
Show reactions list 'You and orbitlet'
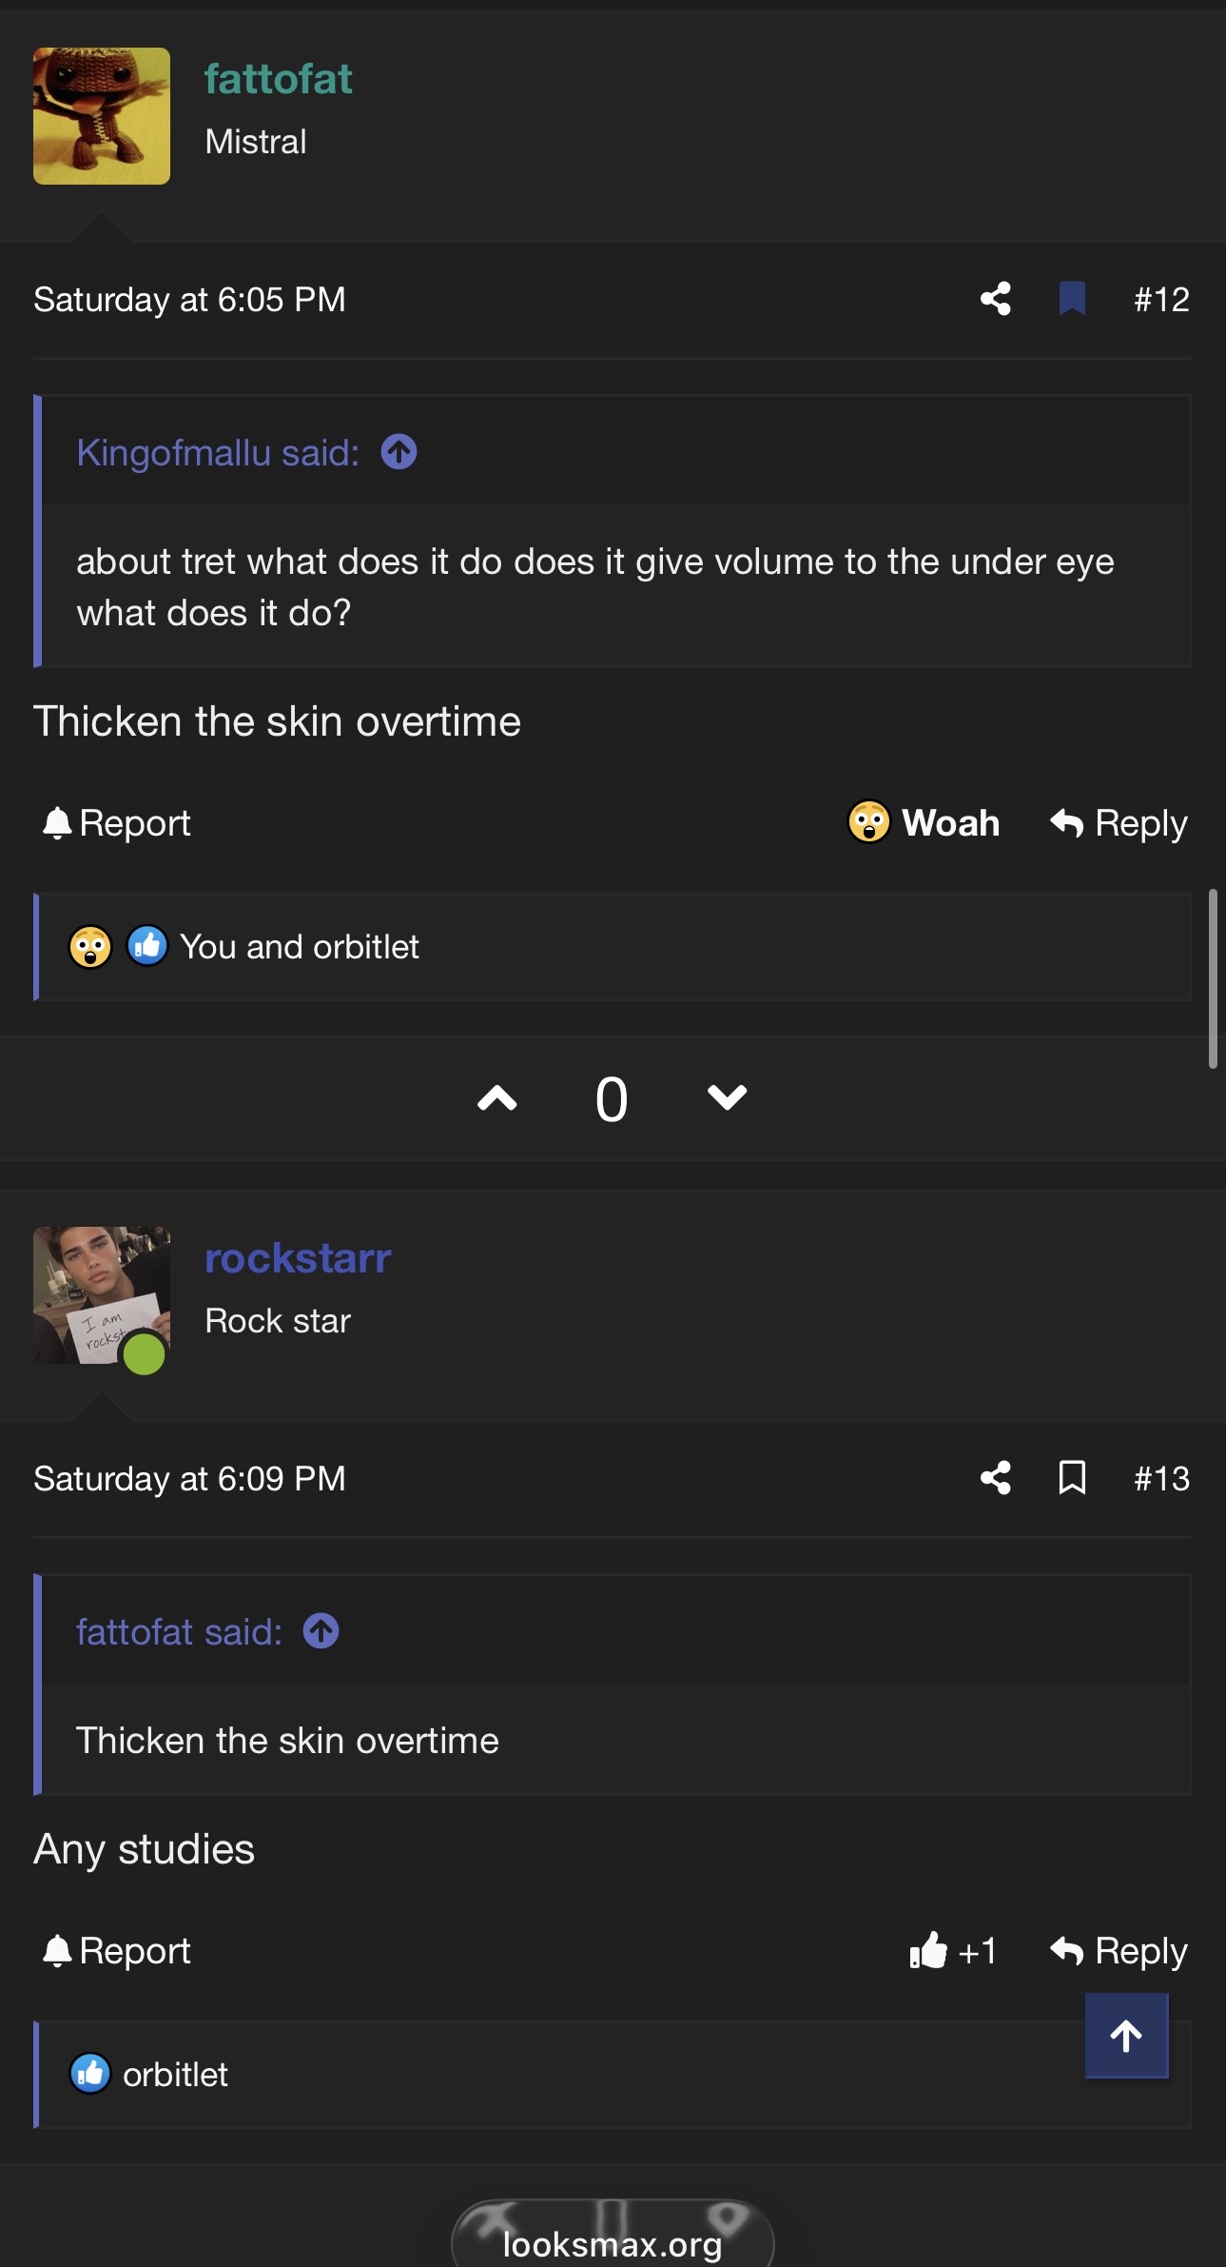tap(299, 947)
